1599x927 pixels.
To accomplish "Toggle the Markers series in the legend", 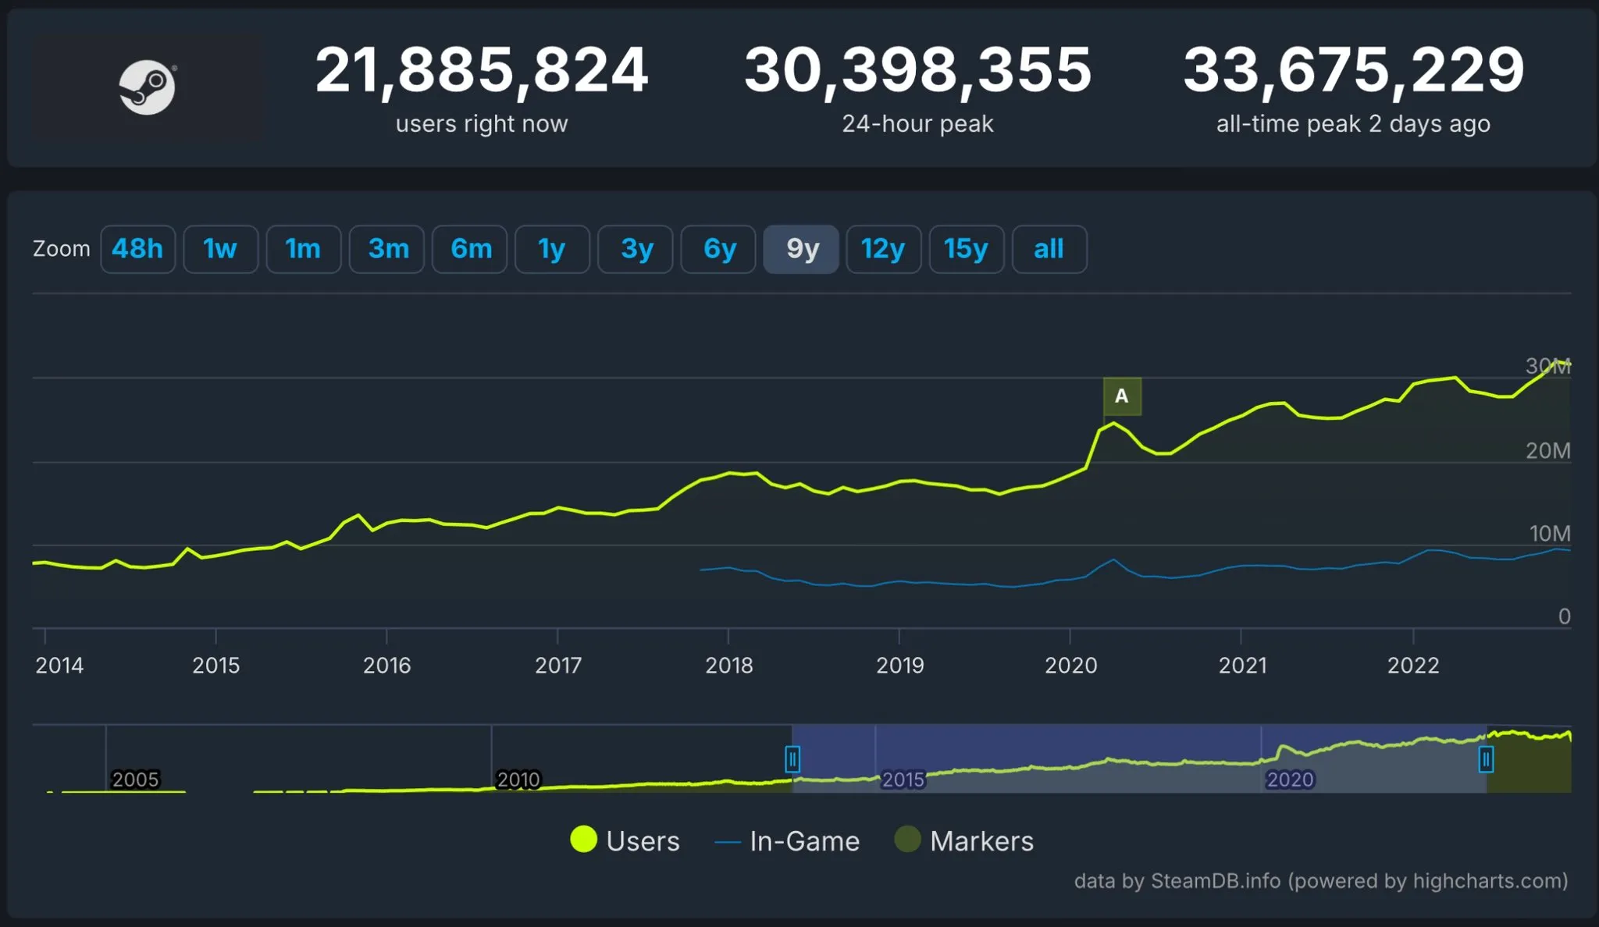I will coord(964,840).
